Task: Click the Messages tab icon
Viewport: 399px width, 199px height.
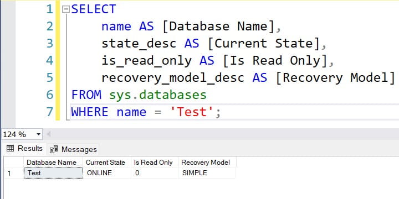Action: [x=54, y=149]
